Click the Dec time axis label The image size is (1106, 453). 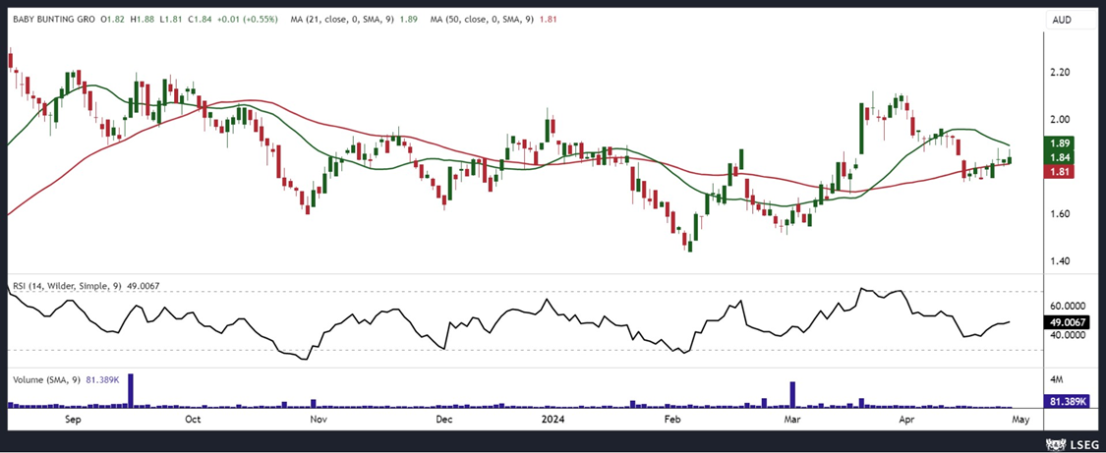click(443, 421)
